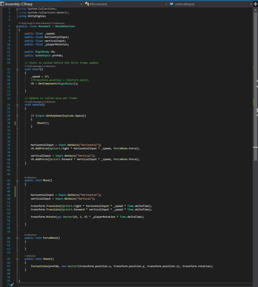Click Instantiate call on line 67
The width and height of the screenshot is (258, 287).
click(x=39, y=266)
